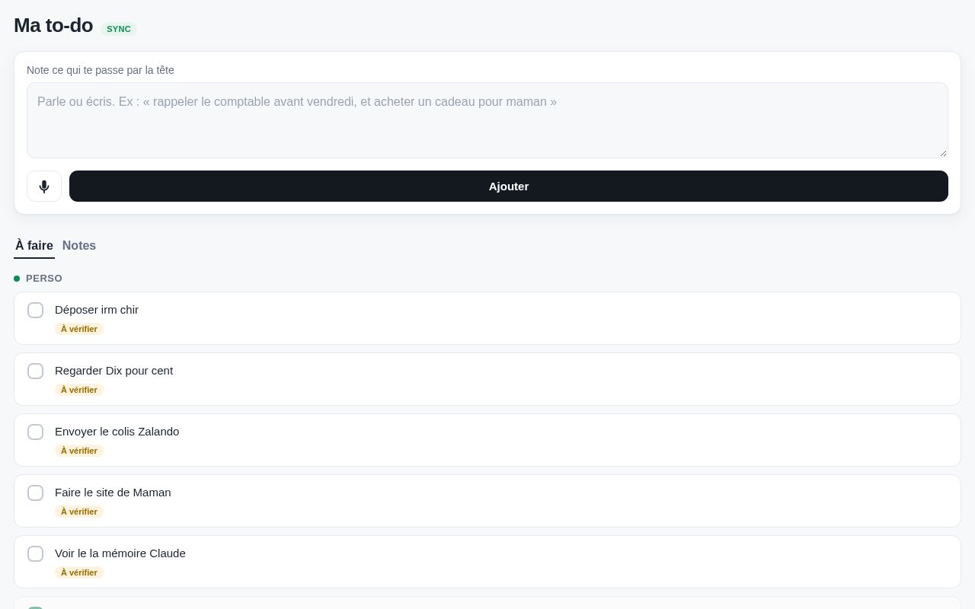Focus the note text input area
This screenshot has width=975, height=609.
487,120
